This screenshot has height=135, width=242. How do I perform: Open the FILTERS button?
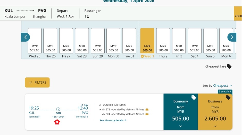(37, 83)
